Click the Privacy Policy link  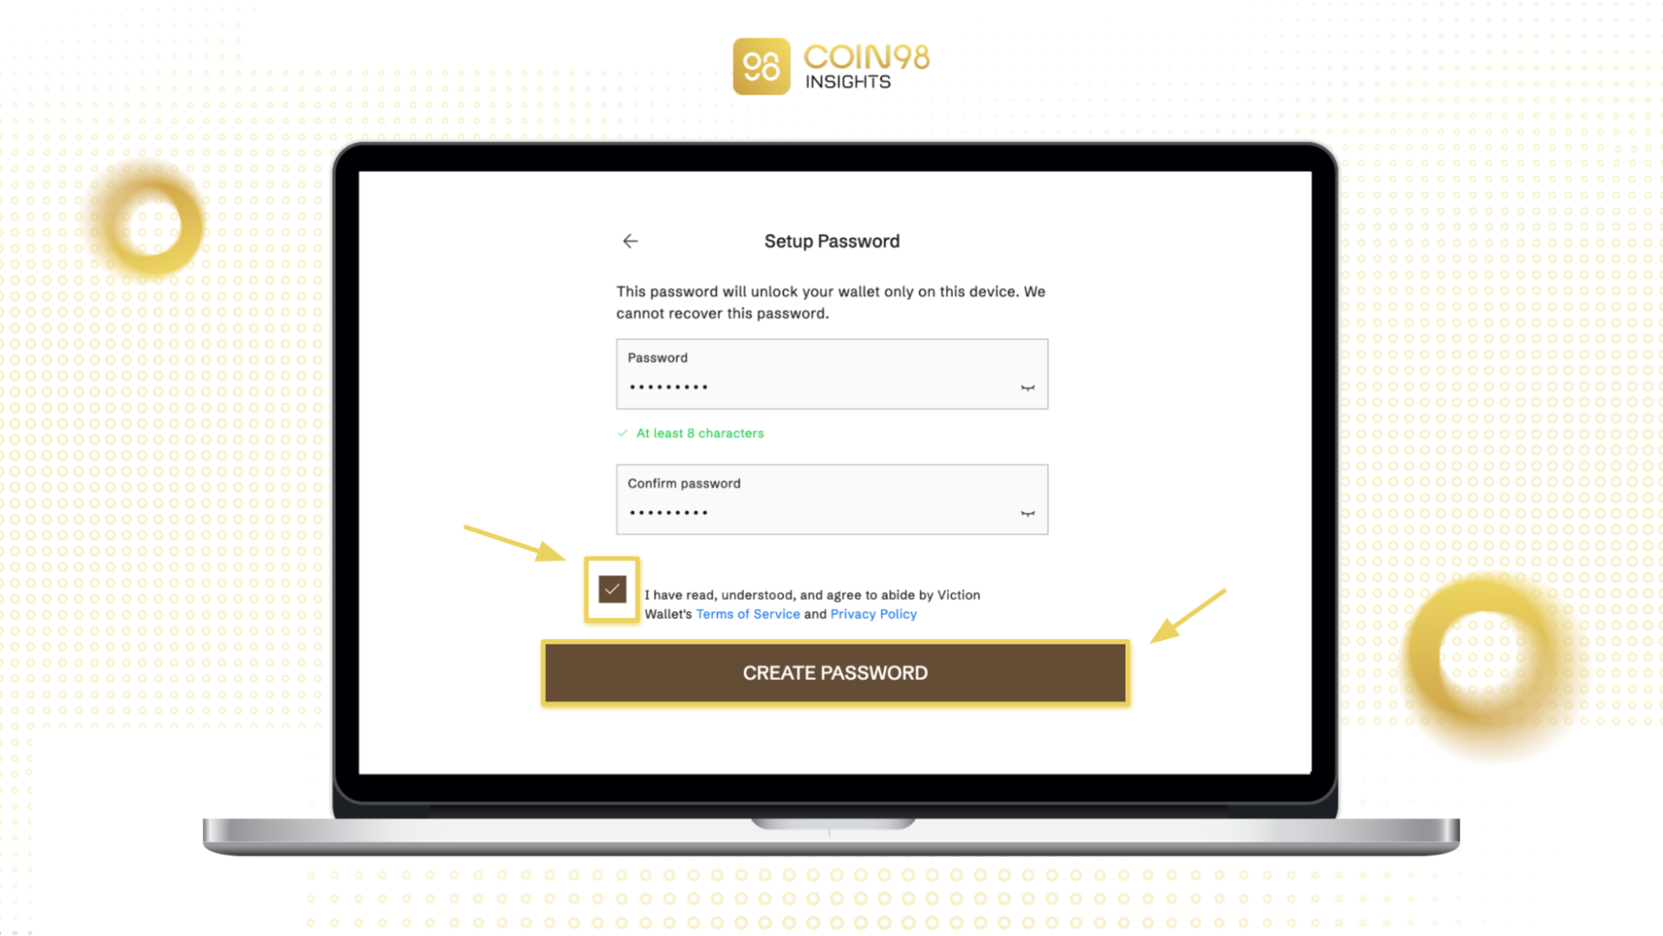coord(871,614)
